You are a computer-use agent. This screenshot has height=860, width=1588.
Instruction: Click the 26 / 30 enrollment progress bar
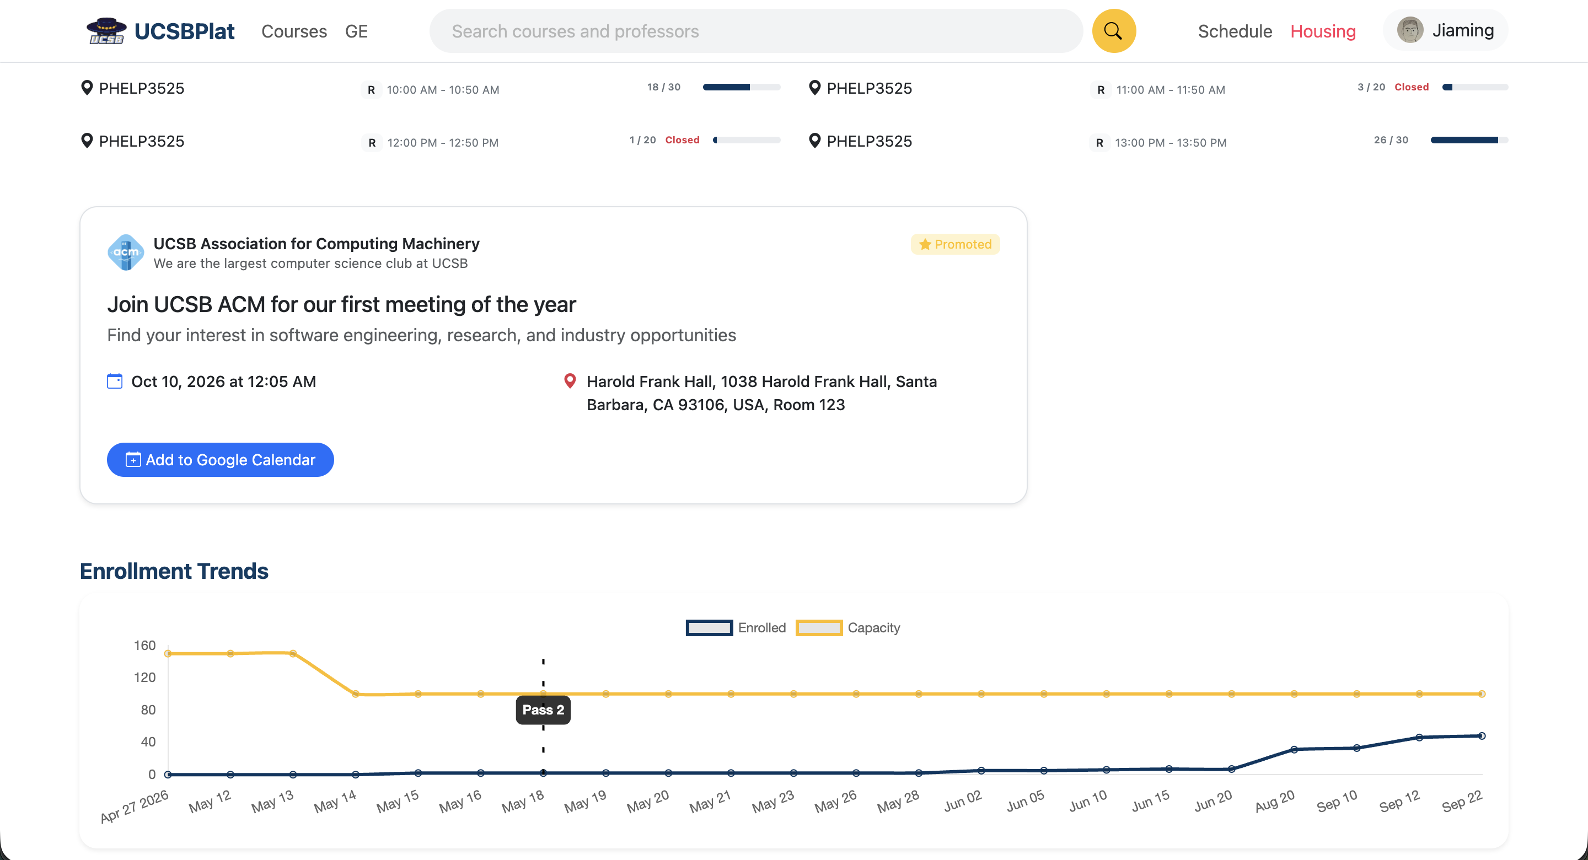(1469, 140)
